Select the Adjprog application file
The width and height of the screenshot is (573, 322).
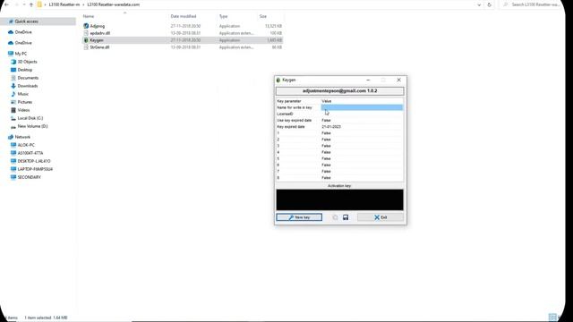point(98,26)
